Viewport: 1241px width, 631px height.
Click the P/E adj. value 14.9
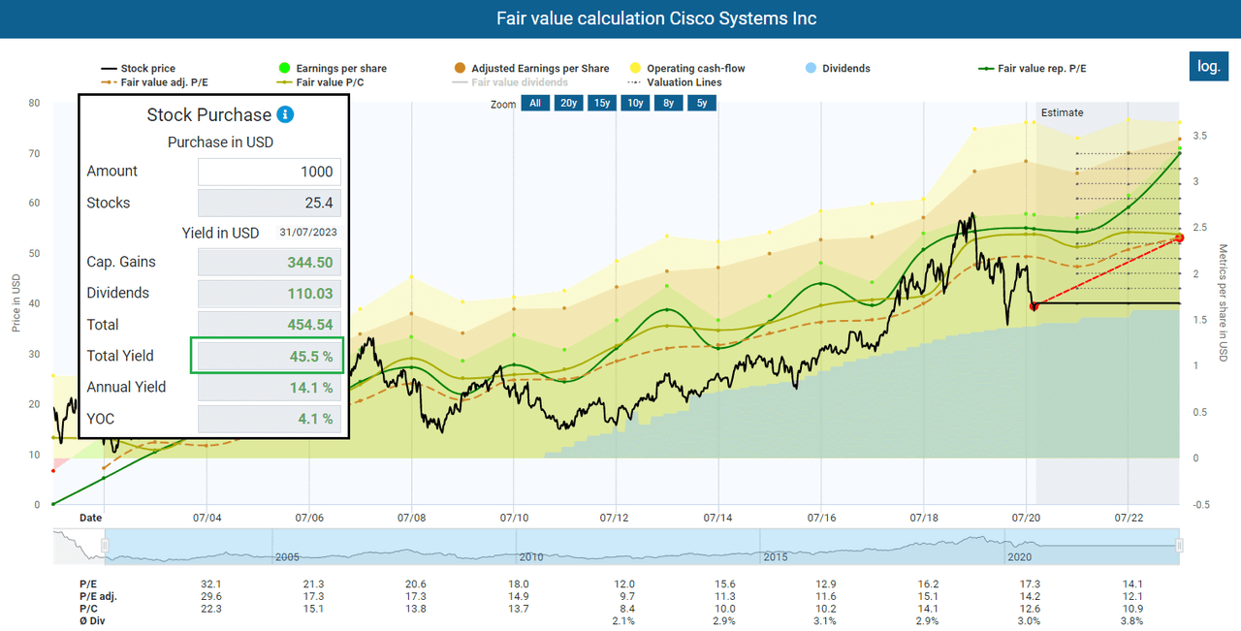coord(518,596)
